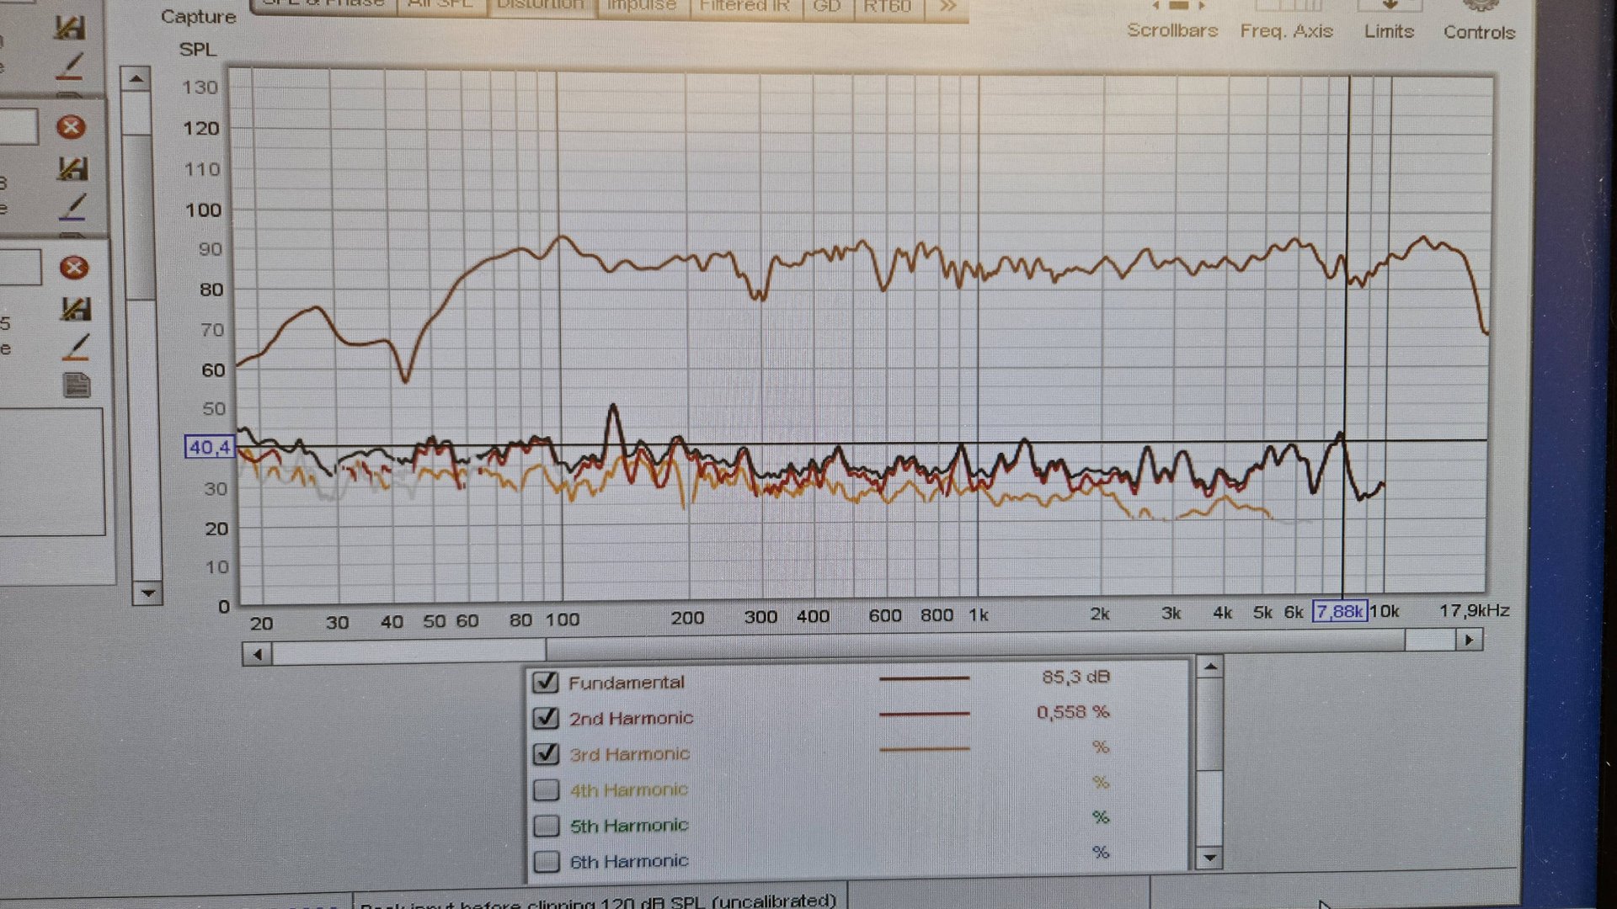Click red delete icon above purple-underlined pen
Viewport: 1617px width, 909px height.
(71, 127)
